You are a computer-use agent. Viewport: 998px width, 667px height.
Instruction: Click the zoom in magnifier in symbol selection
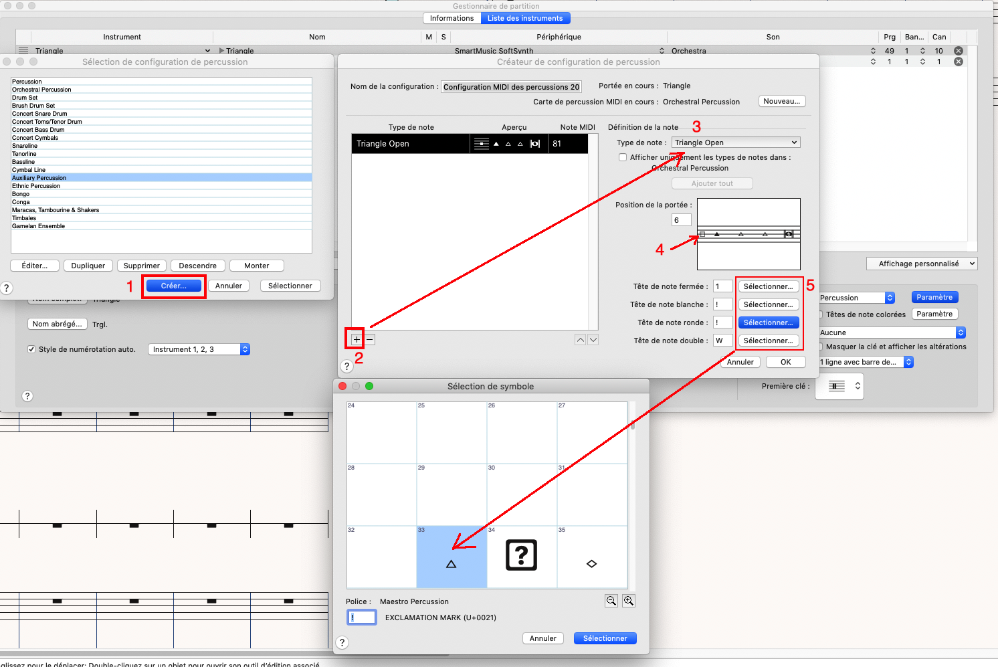(x=629, y=601)
